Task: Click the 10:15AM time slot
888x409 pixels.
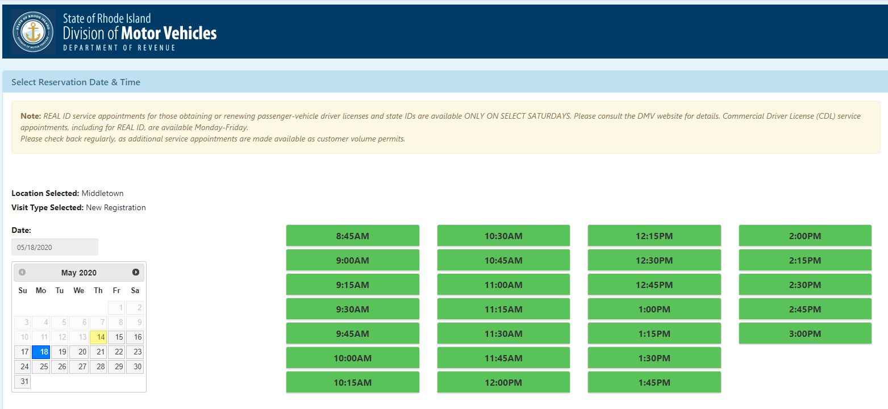Action: [x=352, y=382]
